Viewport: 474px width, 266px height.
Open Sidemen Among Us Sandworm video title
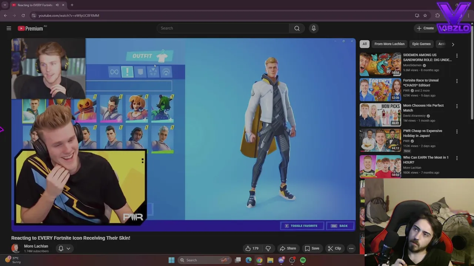pos(427,57)
